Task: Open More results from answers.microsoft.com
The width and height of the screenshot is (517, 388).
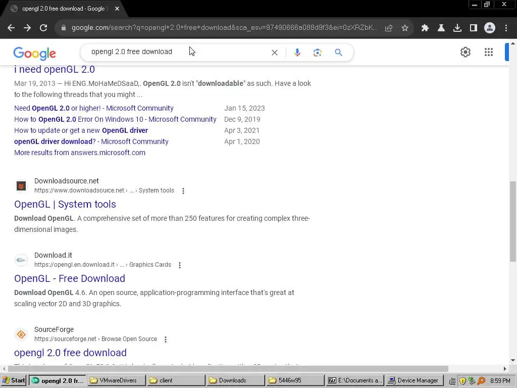Action: (x=79, y=153)
